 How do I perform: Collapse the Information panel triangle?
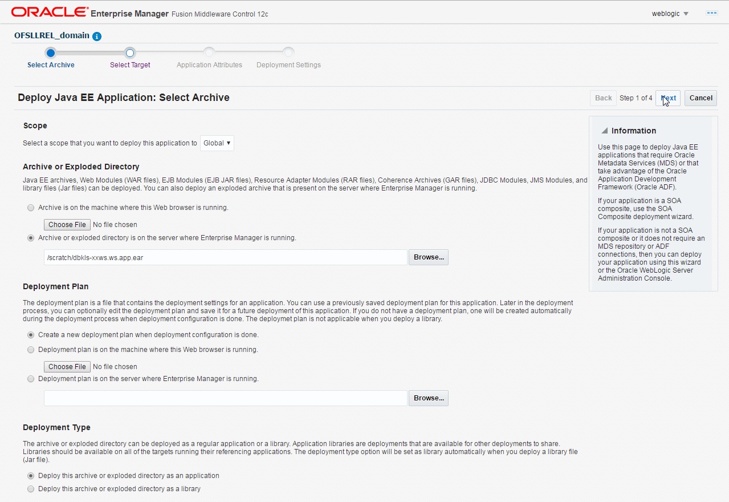point(605,131)
